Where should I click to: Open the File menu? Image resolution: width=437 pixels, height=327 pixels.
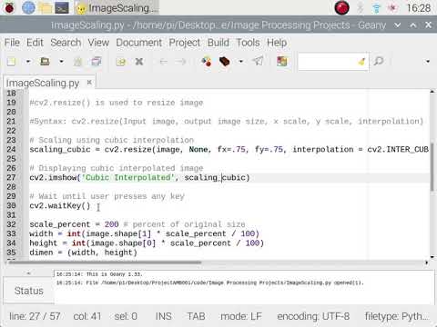[12, 43]
